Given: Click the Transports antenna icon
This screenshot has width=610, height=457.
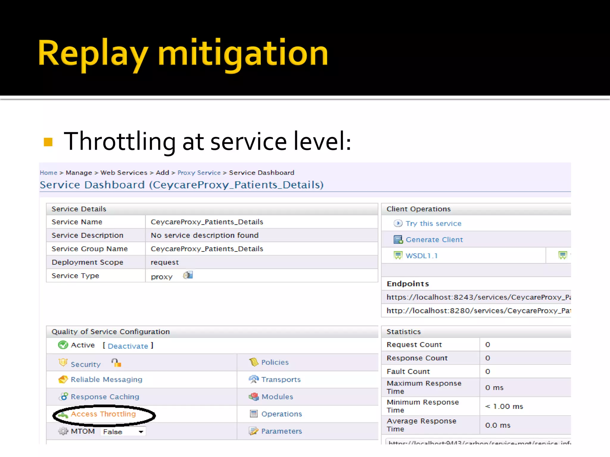Looking at the screenshot, I should point(253,379).
